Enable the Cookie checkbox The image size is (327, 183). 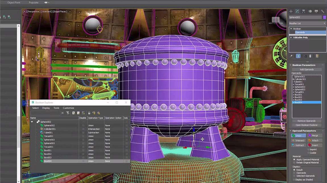[x=309, y=153]
